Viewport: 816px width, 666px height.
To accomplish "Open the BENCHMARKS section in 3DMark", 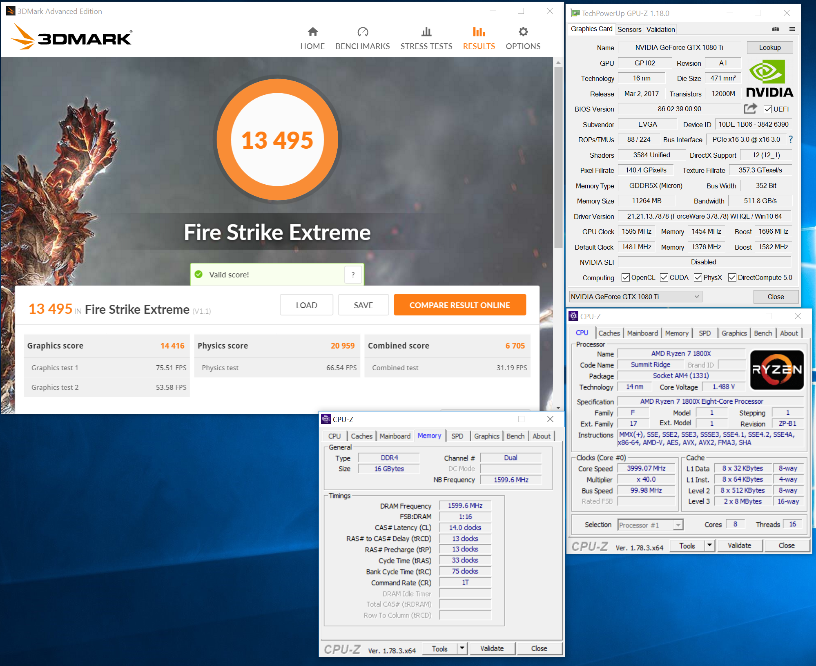I will click(363, 38).
